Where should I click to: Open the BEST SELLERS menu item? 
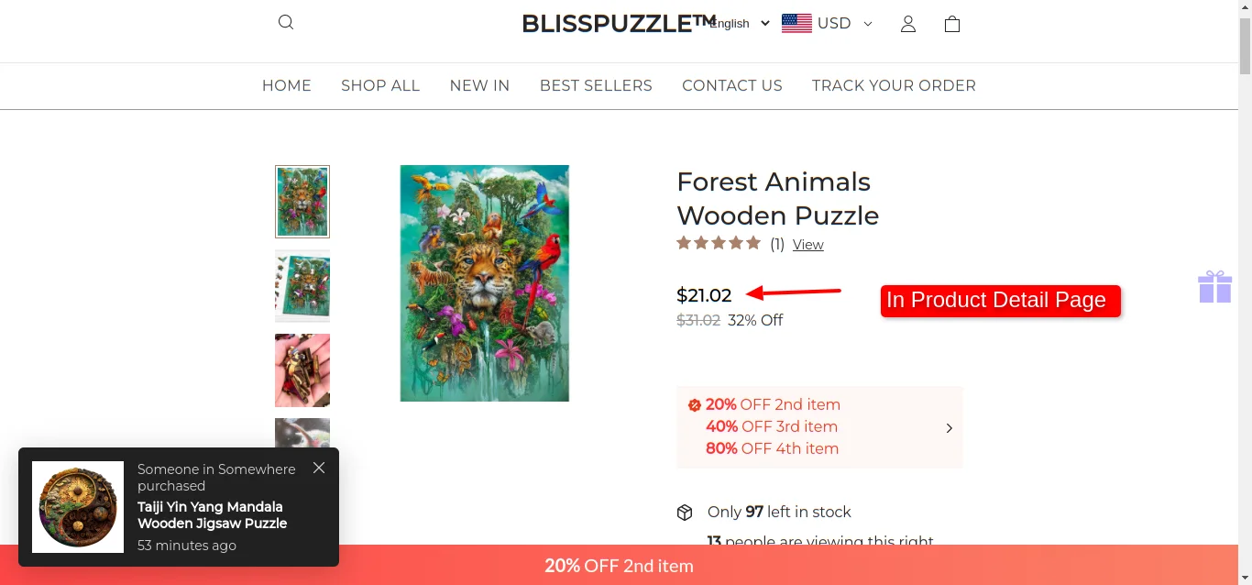tap(596, 85)
